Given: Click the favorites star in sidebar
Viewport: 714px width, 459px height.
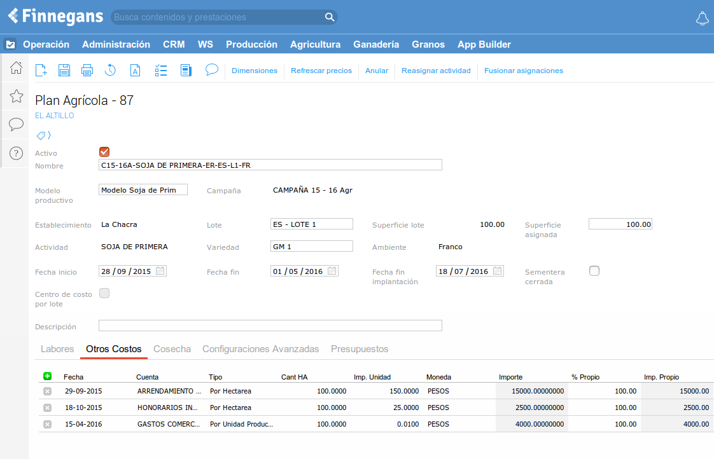Looking at the screenshot, I should pyautogui.click(x=17, y=96).
